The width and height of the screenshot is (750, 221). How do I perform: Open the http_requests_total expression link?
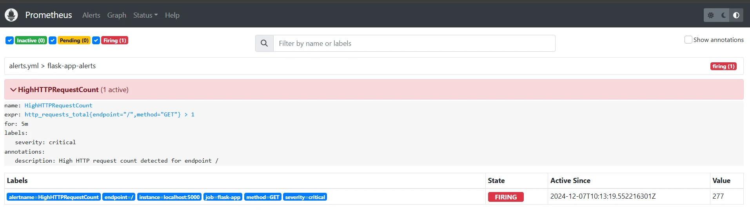point(109,114)
